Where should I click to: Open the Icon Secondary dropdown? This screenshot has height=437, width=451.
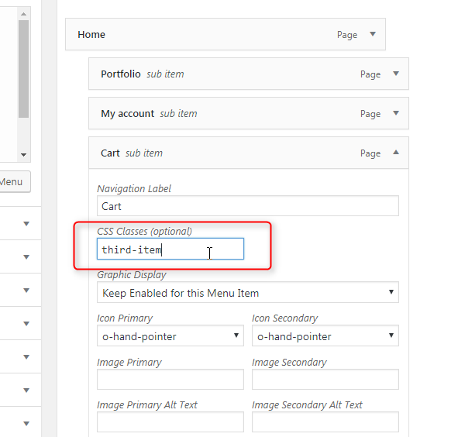tap(325, 335)
